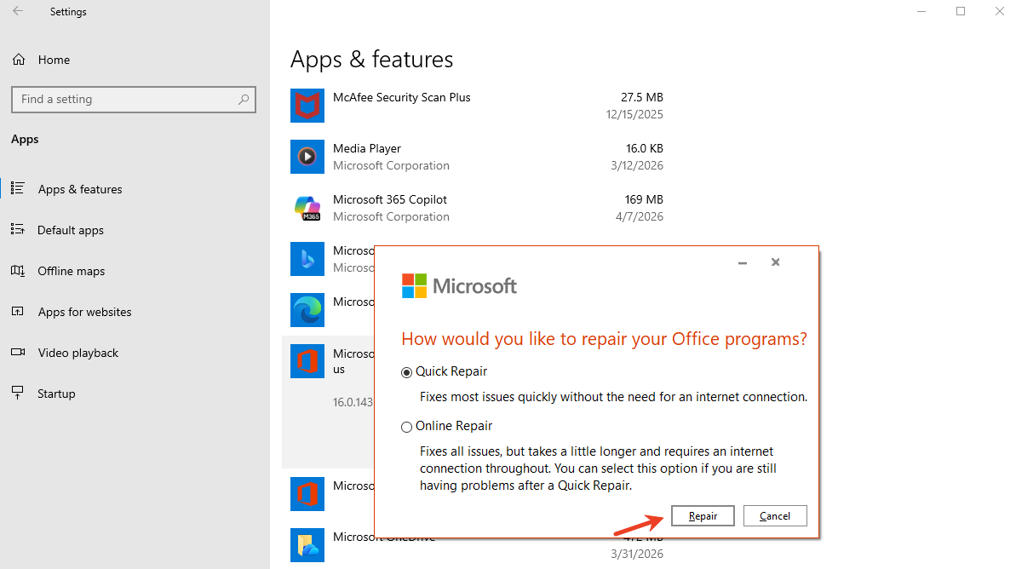Click the McAfee Security Scan Plus icon
Image resolution: width=1016 pixels, height=569 pixels.
307,106
